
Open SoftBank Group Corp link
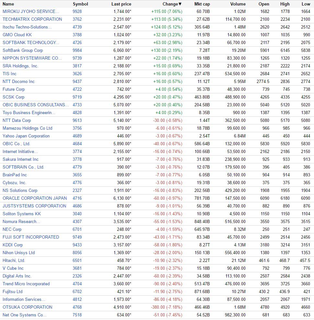click(23, 50)
